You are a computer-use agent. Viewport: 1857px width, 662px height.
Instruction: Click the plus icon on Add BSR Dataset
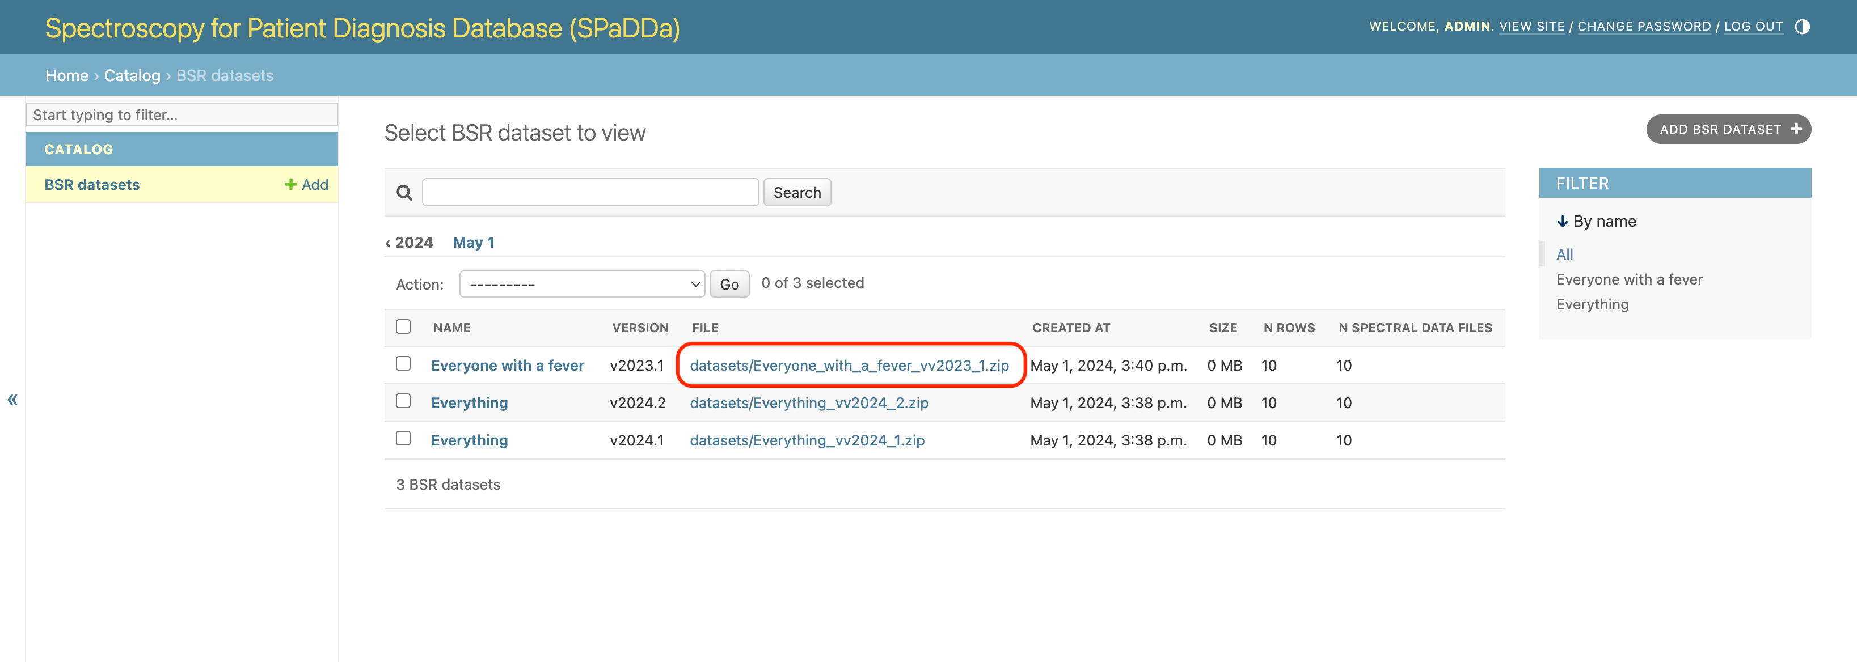click(1796, 129)
